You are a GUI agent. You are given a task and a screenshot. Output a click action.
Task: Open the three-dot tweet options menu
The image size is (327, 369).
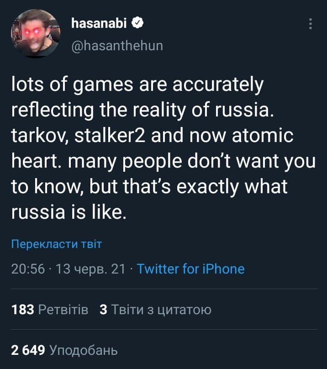pyautogui.click(x=311, y=23)
